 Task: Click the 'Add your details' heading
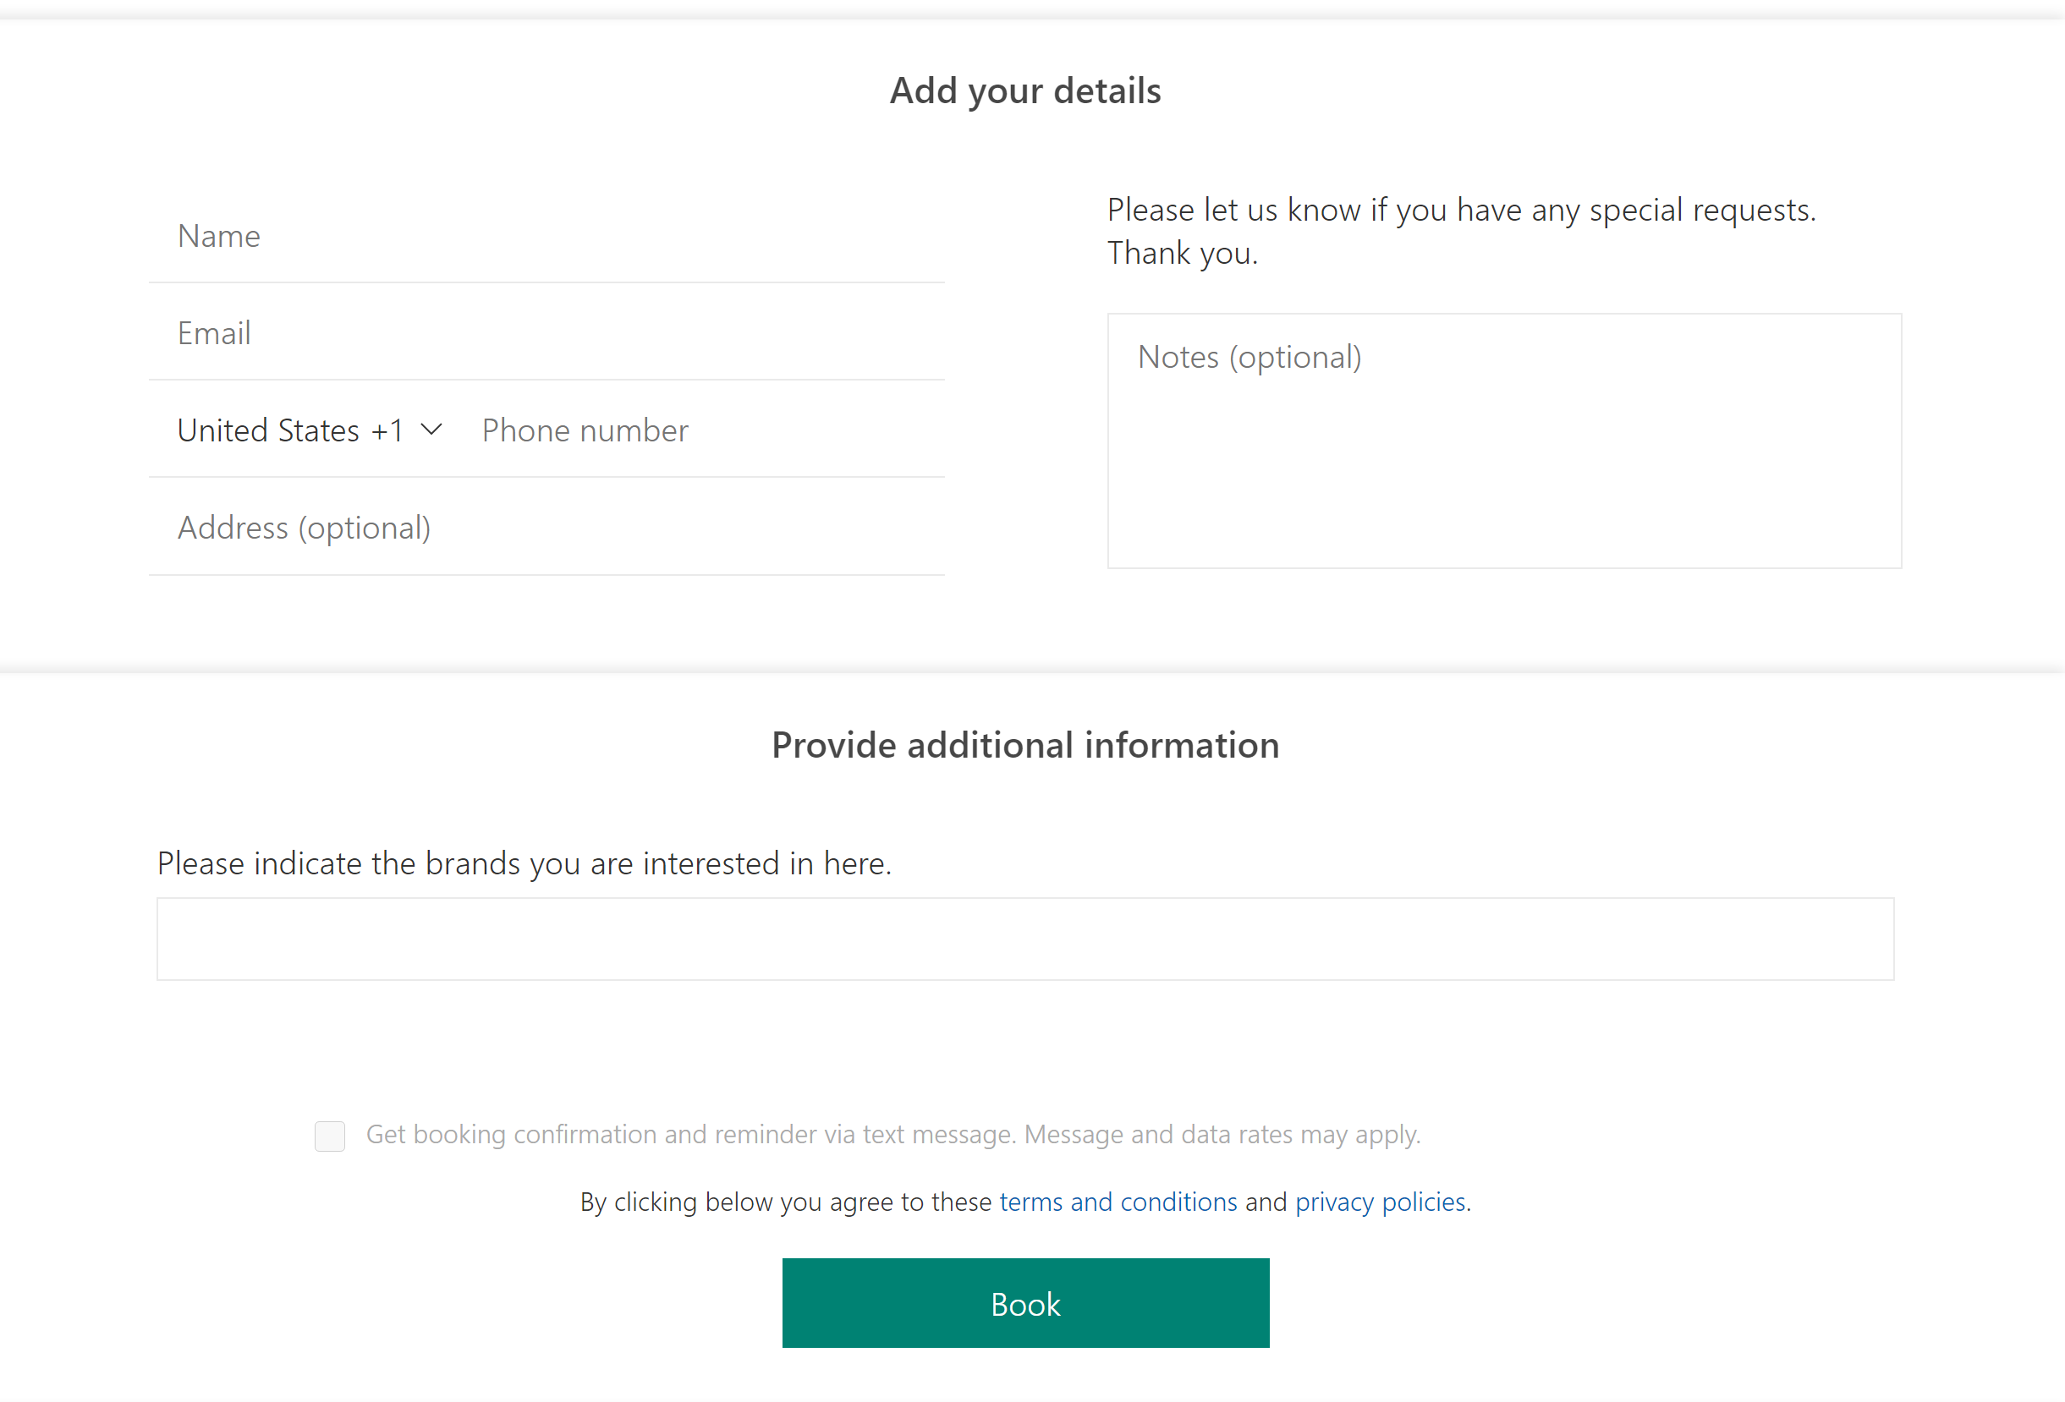coord(1025,90)
